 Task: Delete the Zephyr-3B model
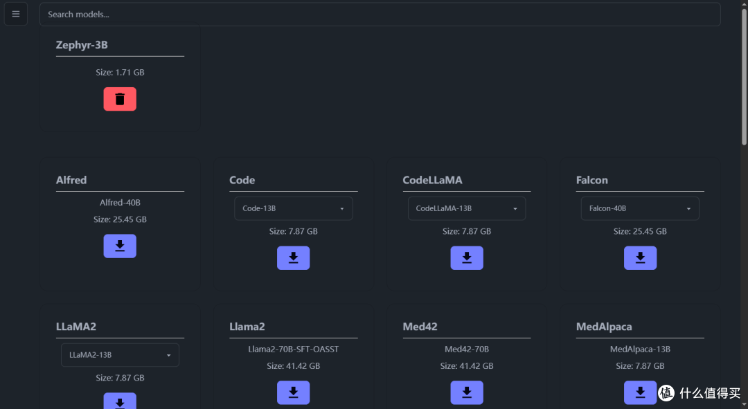tap(120, 99)
